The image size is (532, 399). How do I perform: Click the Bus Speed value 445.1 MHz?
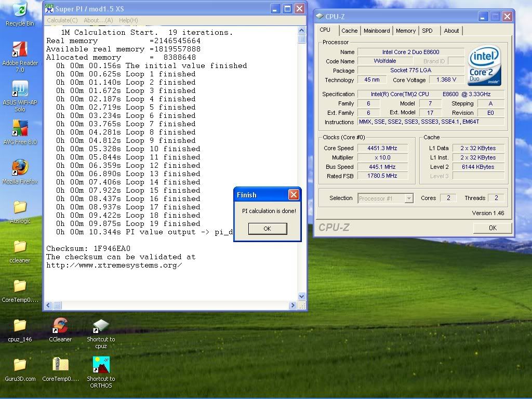382,167
